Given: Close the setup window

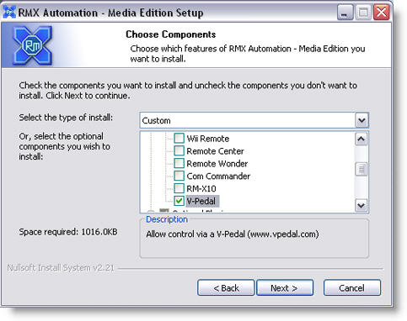Looking at the screenshot, I should click(x=381, y=13).
